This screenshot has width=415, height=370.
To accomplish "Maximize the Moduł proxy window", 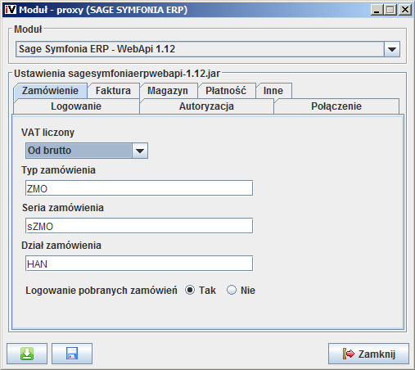I will coord(390,10).
